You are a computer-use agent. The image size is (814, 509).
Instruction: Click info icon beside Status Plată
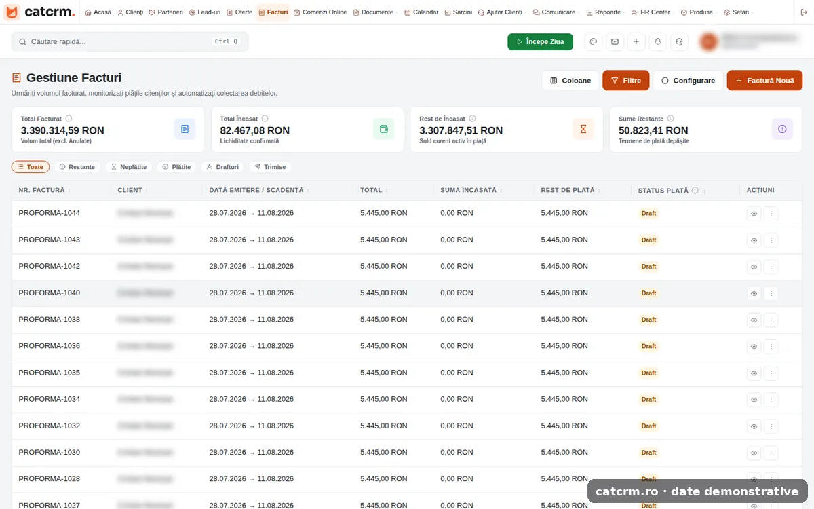[x=695, y=191]
